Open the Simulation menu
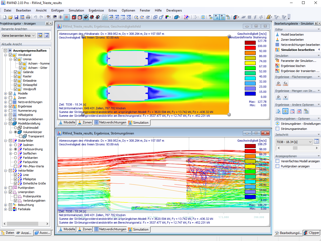321x241 pixels. 76,10
